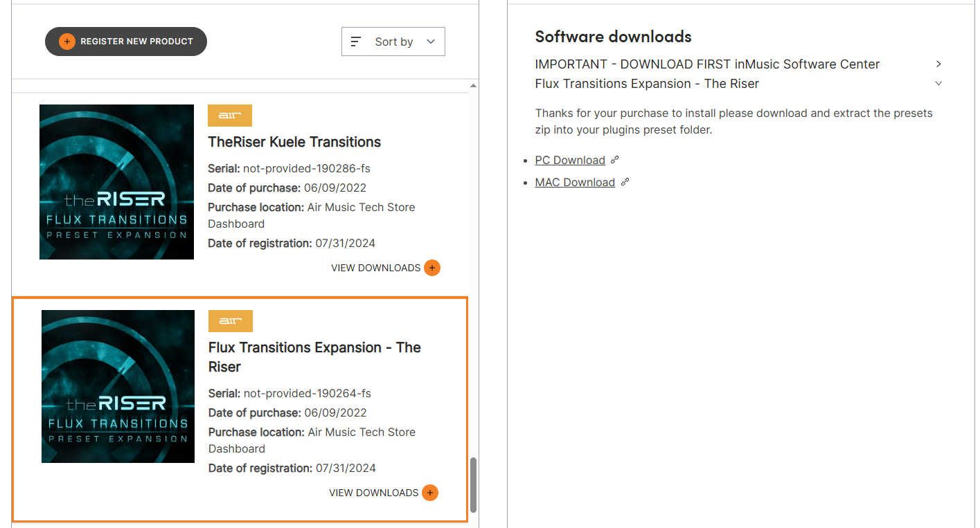
Task: View downloads for TheRiser Kuele Transitions
Action: click(376, 268)
